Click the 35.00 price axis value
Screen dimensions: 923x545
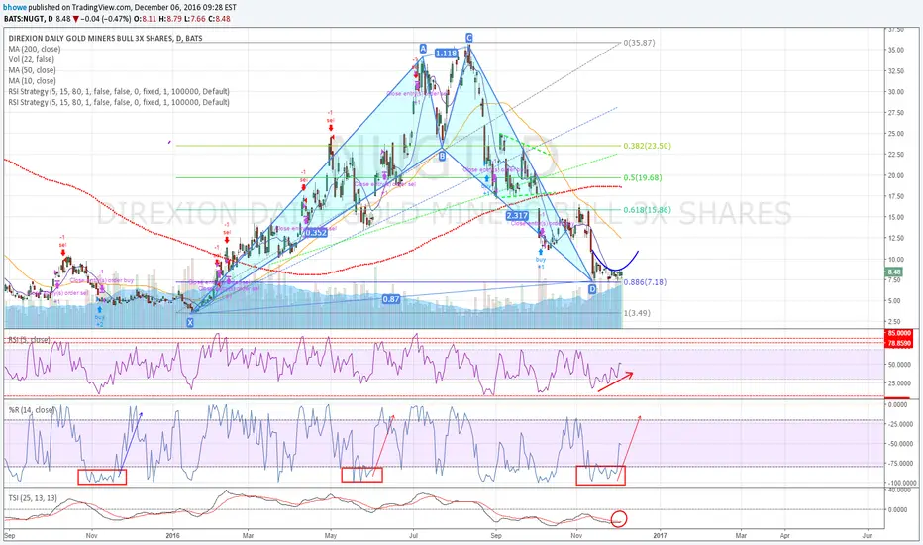895,51
